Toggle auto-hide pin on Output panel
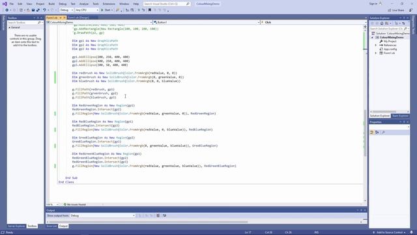 (361, 210)
